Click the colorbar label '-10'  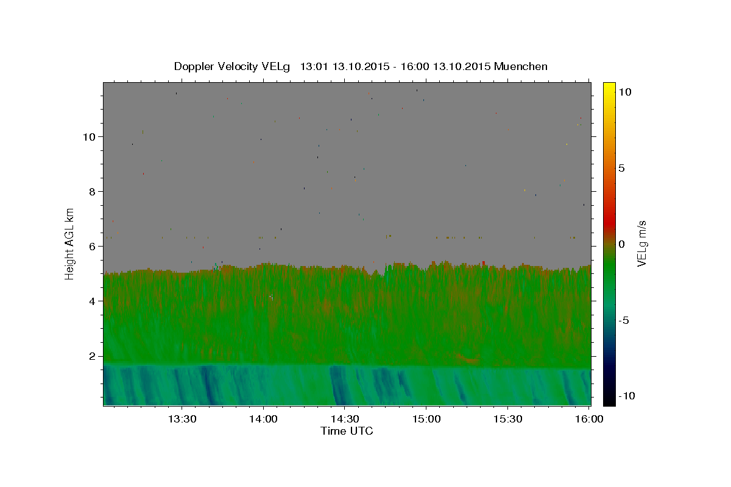point(627,396)
